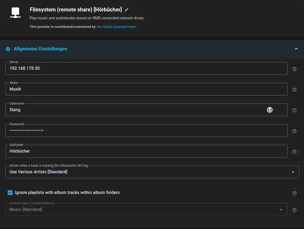Open the Music Assistant team link
The height and width of the screenshot is (229, 304).
(117, 27)
